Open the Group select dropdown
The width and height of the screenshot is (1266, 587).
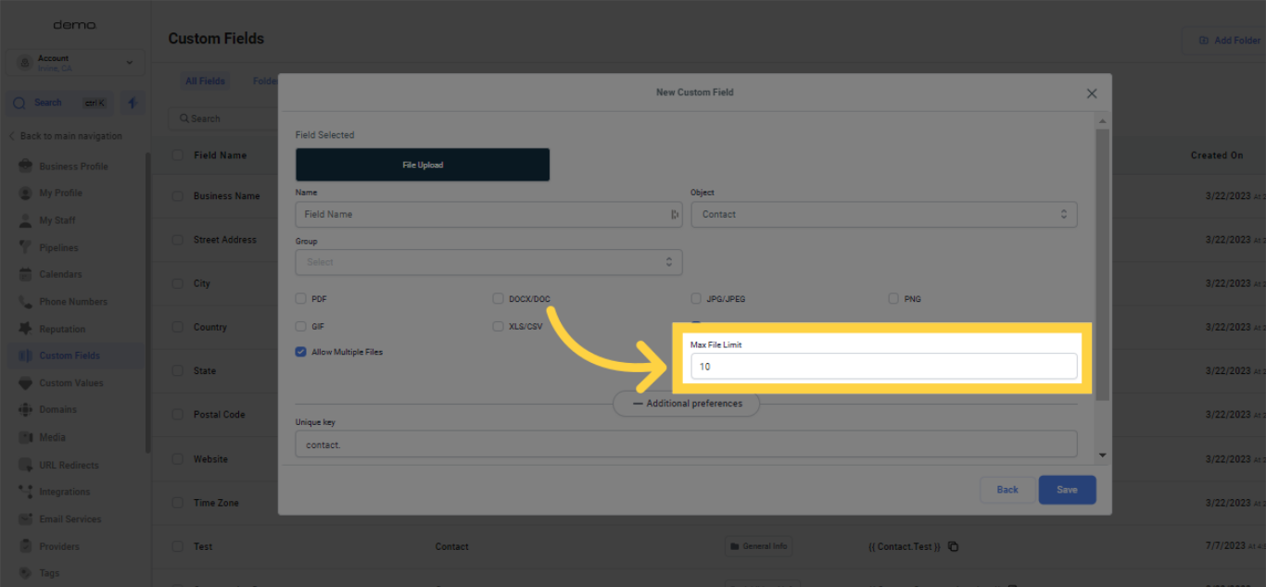[488, 262]
